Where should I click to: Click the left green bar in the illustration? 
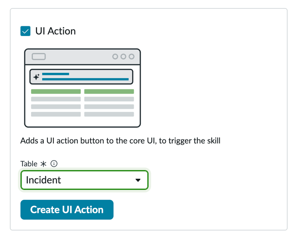coord(56,91)
